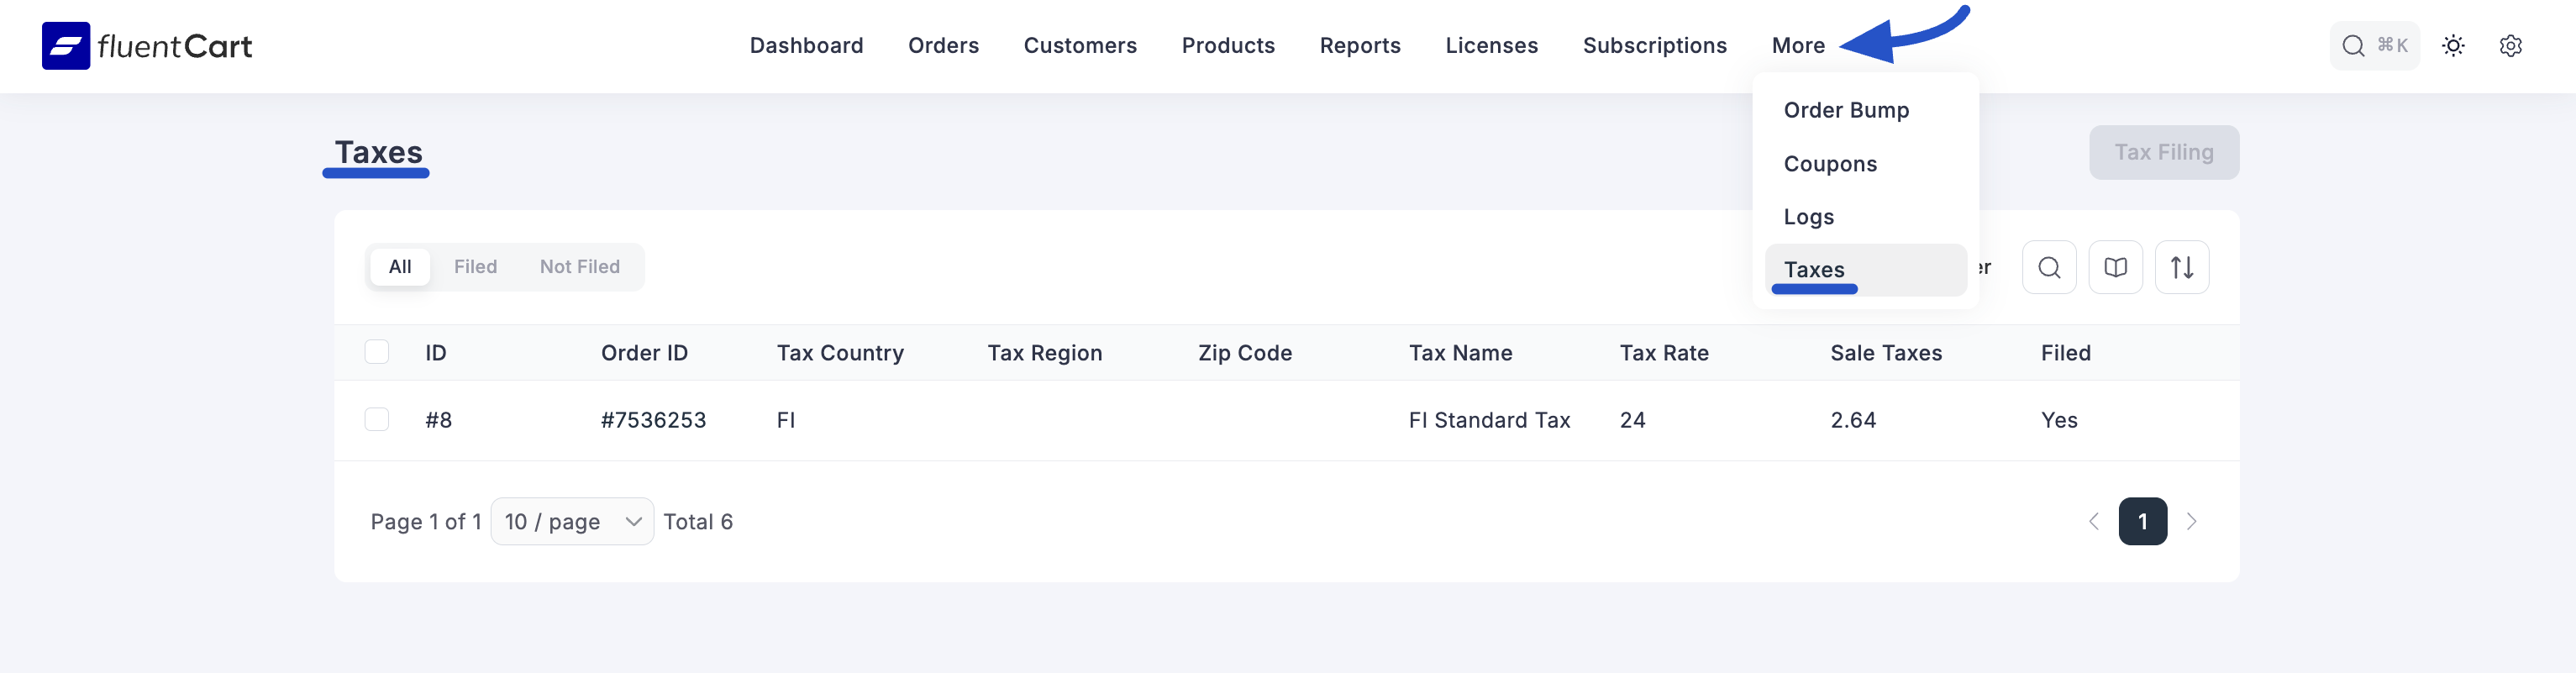Viewport: 2576px width, 673px height.
Task: Open order #7536253 link
Action: click(x=653, y=420)
